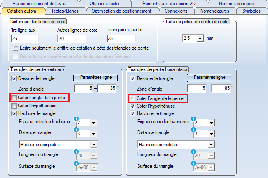Click info icon beside horizontal Espace entre les hachures
268x178 pixels.
tap(193, 119)
